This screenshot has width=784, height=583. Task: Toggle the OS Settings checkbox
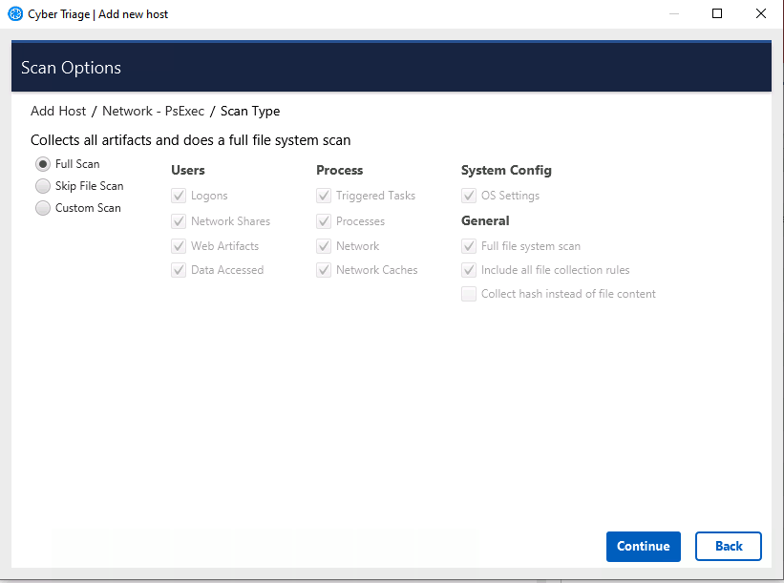pos(469,196)
